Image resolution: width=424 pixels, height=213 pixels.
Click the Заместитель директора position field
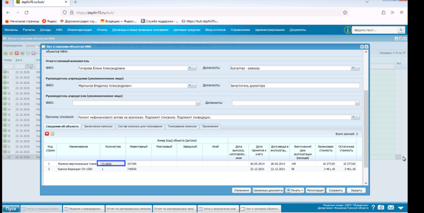point(294,86)
